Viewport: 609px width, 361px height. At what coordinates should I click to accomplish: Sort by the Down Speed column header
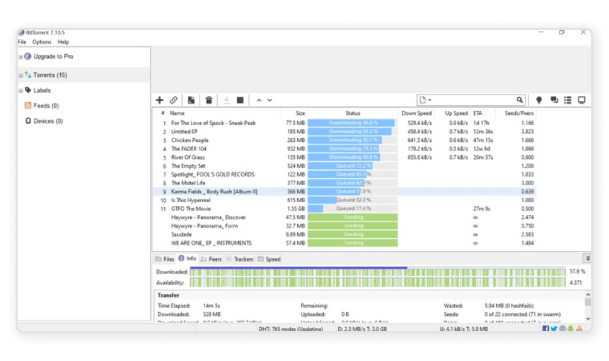pos(416,113)
